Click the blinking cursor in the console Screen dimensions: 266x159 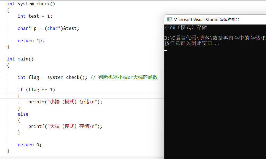click(x=166, y=50)
